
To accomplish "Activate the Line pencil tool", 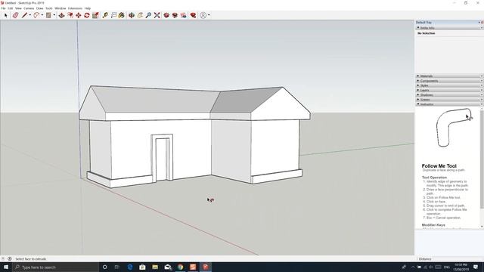I will 24,15.
